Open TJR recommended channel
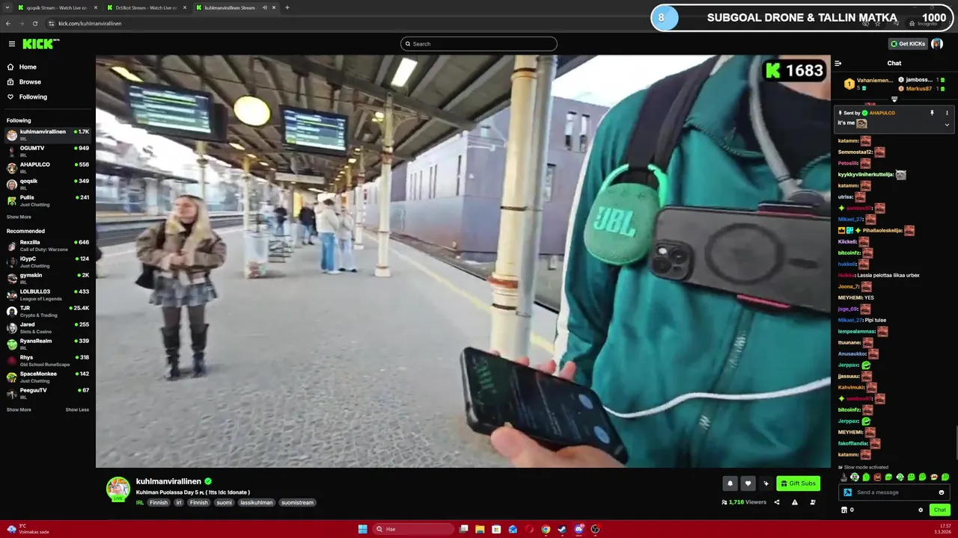This screenshot has height=538, width=958. point(48,311)
